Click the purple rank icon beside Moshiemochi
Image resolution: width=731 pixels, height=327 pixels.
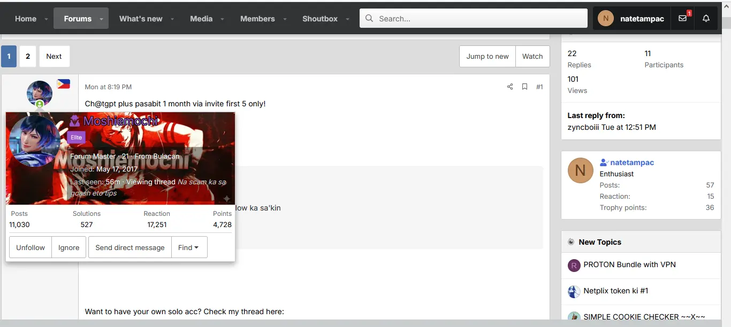(x=75, y=121)
